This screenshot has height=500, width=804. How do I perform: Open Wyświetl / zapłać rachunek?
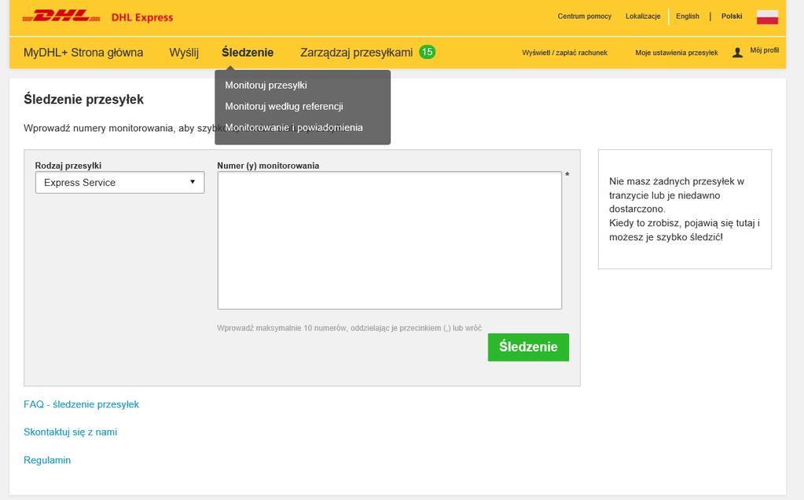coord(564,53)
